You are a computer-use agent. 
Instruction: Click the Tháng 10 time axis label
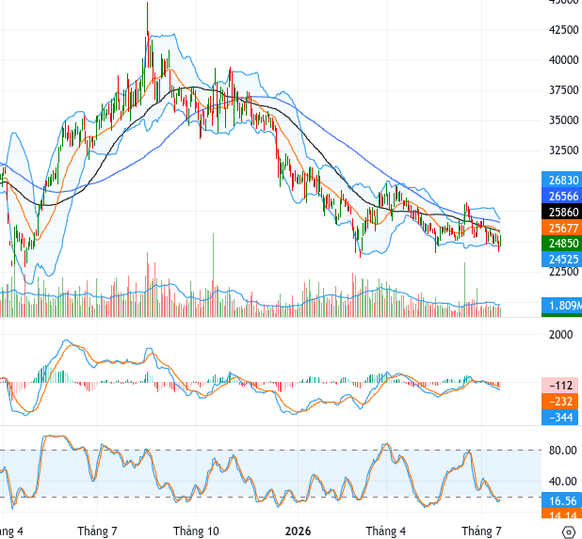[196, 531]
